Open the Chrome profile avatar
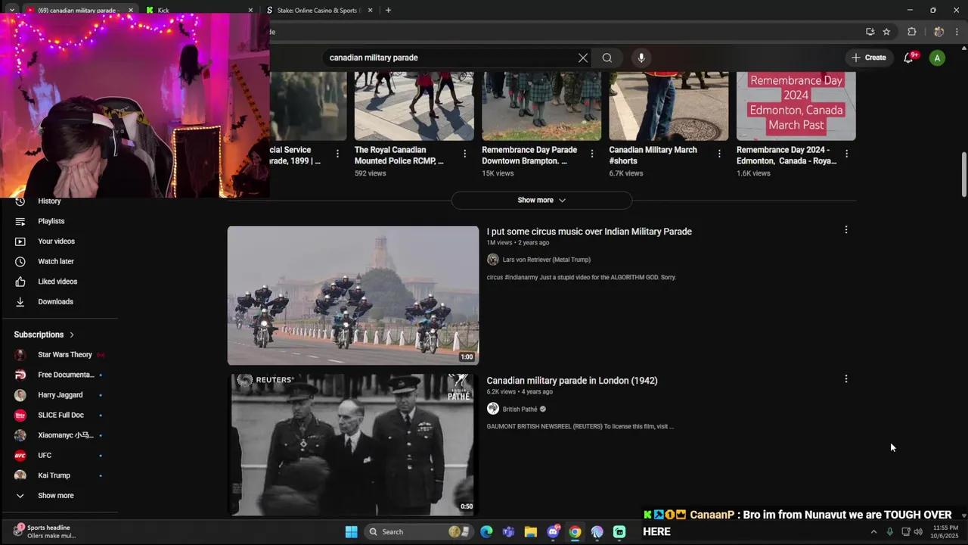 click(x=939, y=32)
